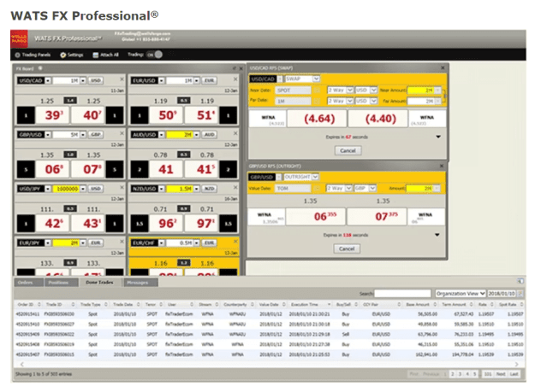Open the SWAP trade type dropdown
This screenshot has height=386, width=535.
(316, 79)
